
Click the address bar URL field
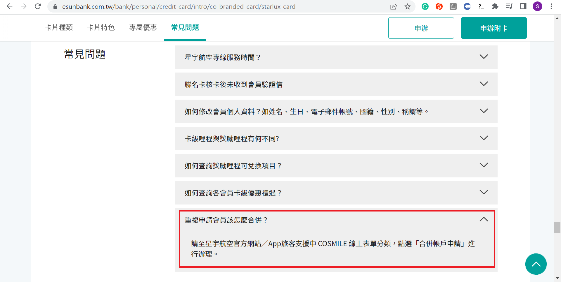[x=205, y=6]
